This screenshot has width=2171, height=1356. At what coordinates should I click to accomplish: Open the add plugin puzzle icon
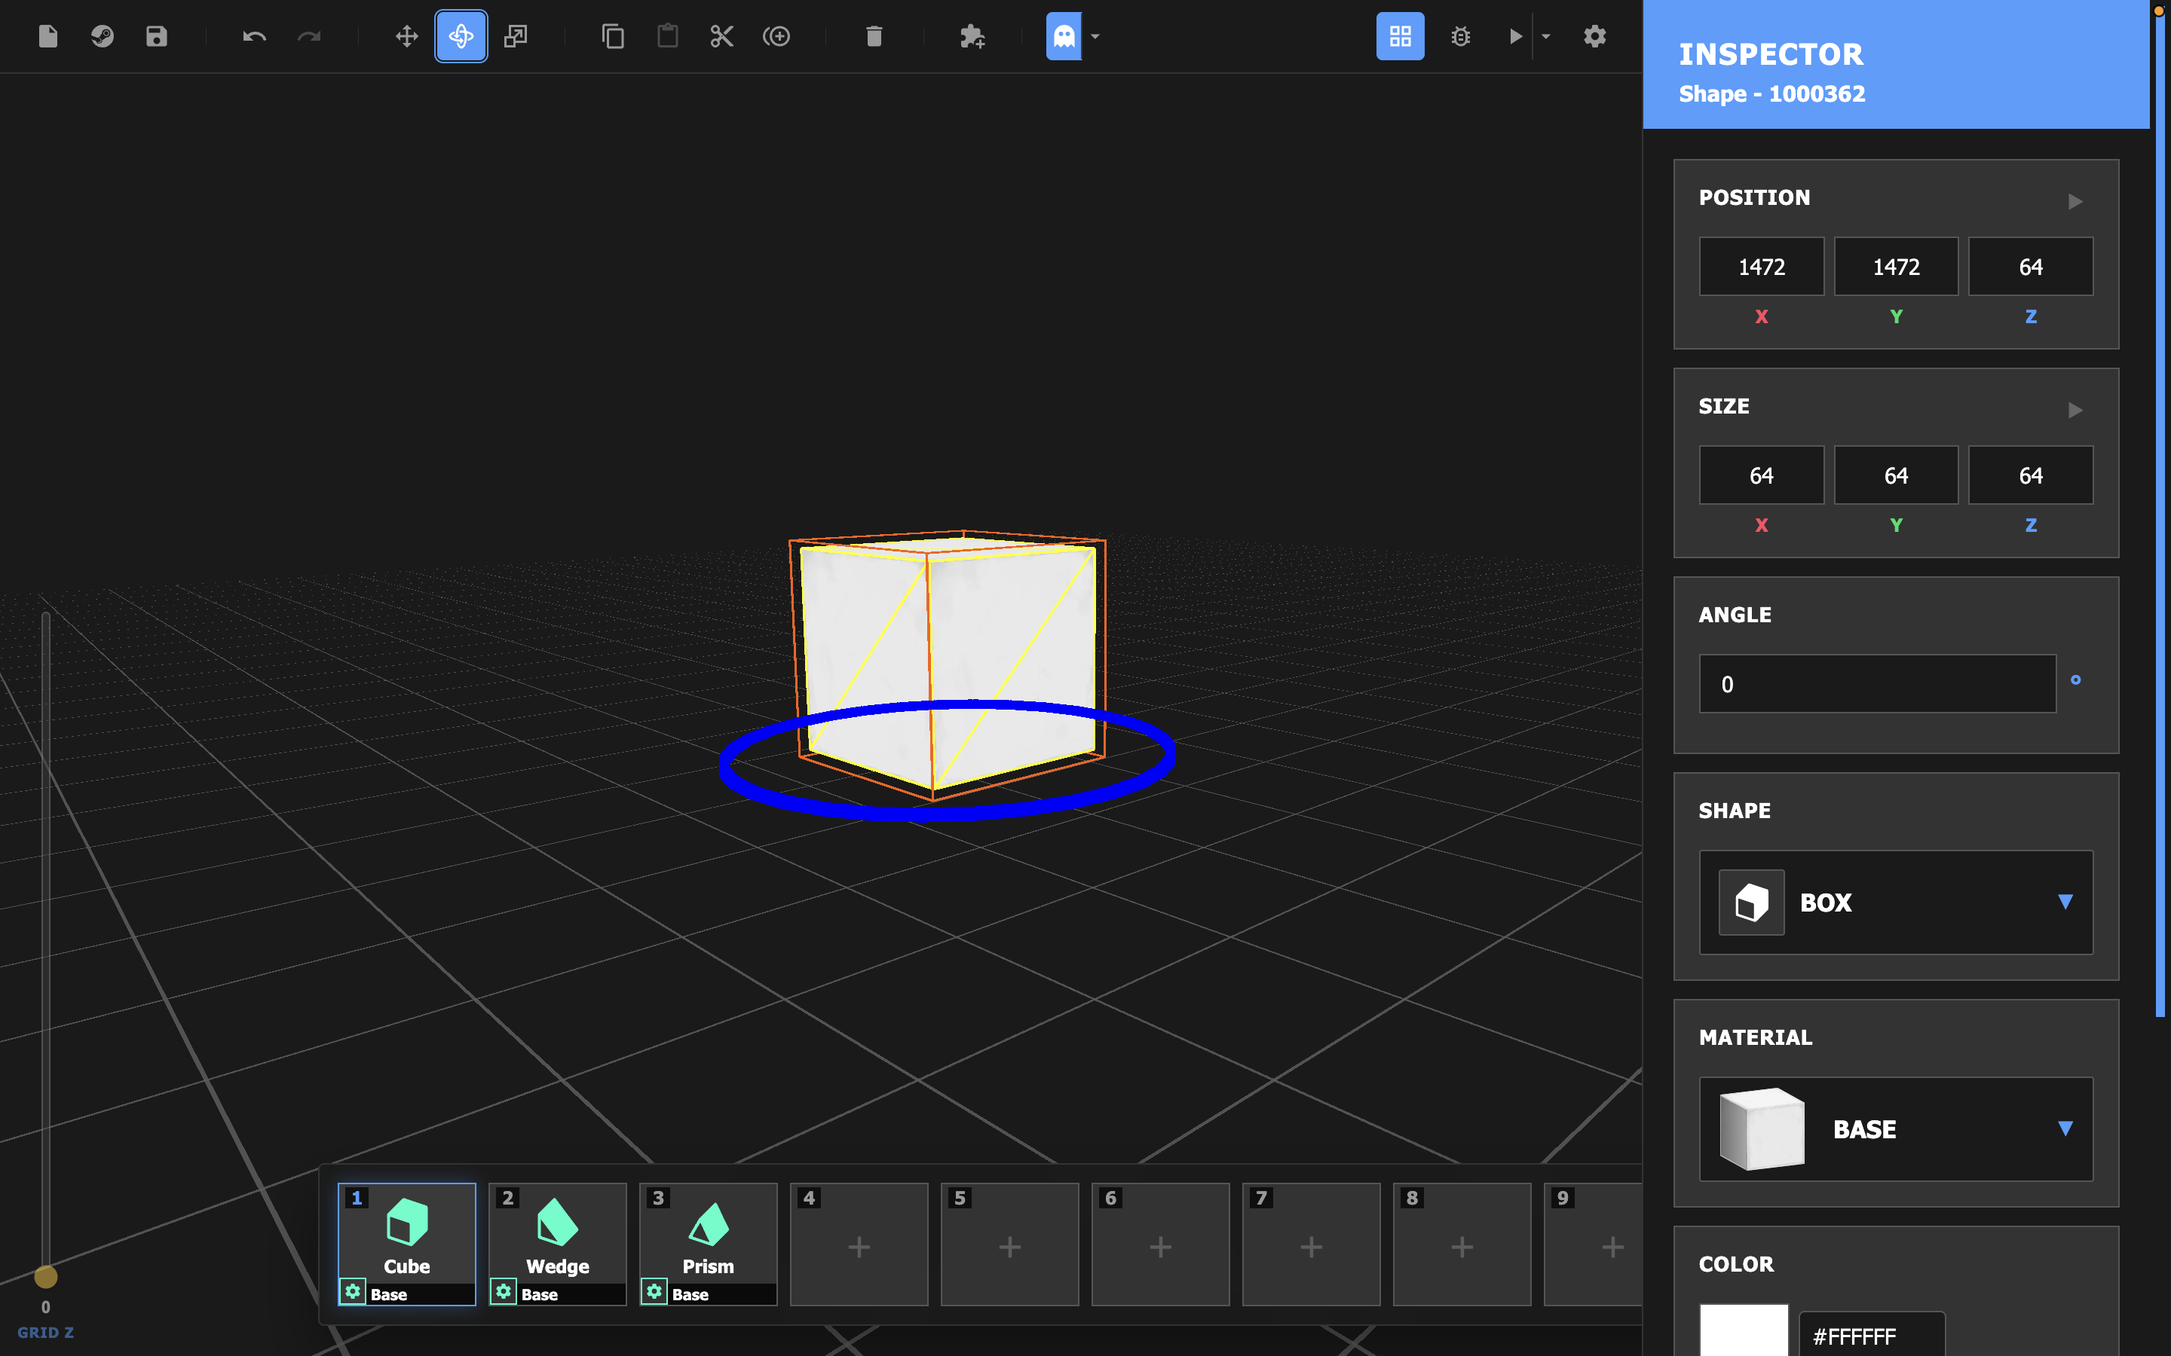point(972,36)
